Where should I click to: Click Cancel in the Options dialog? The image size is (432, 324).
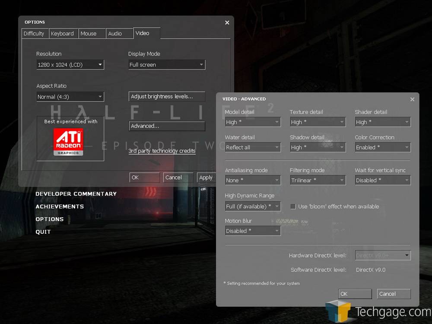click(178, 178)
